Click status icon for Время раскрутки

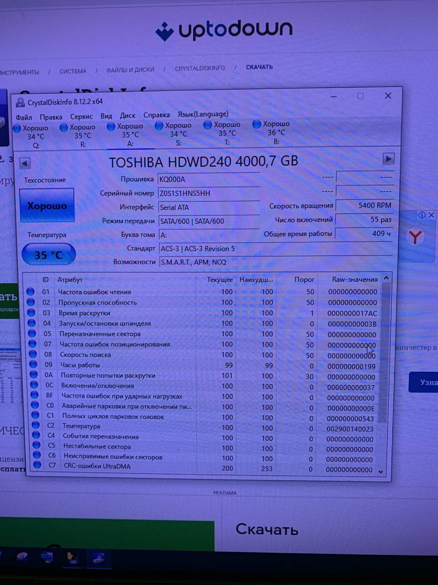[31, 313]
